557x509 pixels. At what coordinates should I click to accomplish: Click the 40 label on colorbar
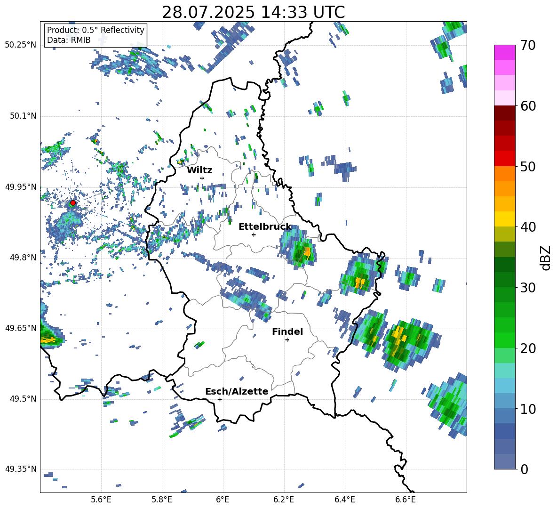[x=527, y=227]
